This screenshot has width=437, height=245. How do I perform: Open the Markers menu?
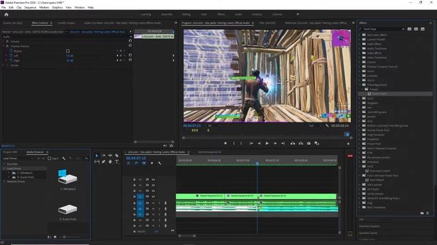tap(44, 7)
